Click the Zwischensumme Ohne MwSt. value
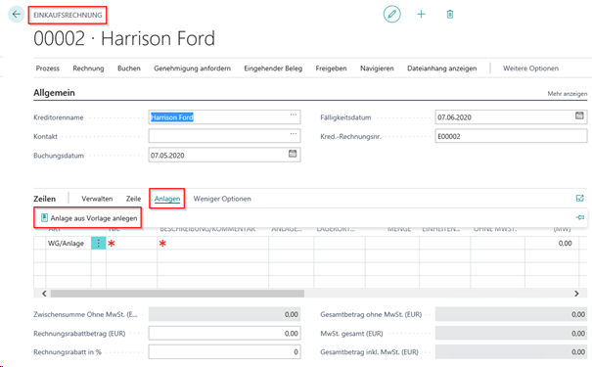The image size is (592, 367). point(224,314)
